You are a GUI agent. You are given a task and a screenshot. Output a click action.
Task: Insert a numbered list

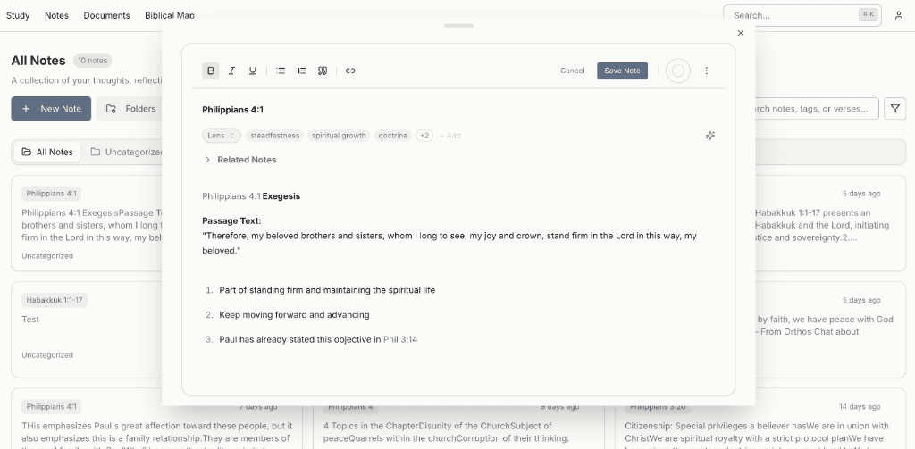click(302, 71)
